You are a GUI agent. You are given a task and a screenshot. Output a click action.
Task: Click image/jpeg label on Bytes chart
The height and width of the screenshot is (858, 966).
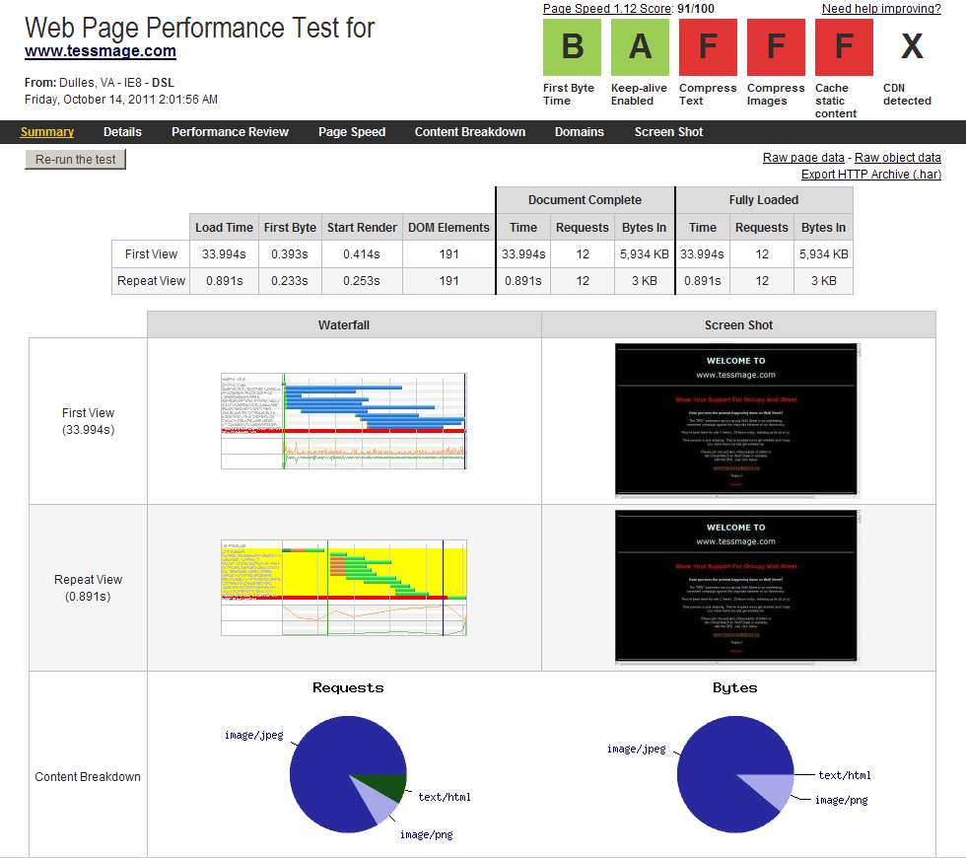(x=637, y=749)
